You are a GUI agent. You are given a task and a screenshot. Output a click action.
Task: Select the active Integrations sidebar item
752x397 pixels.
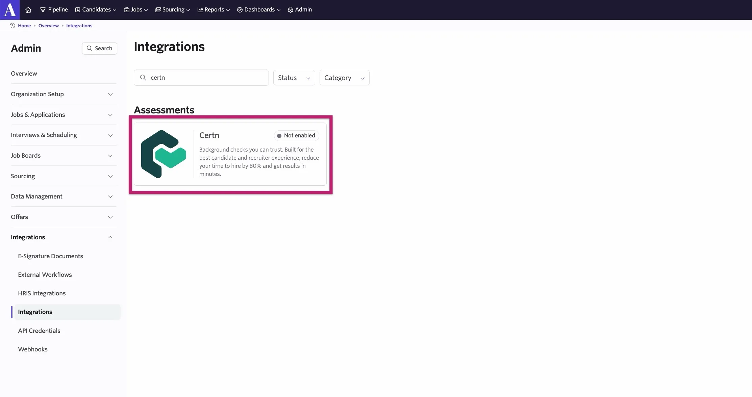click(x=67, y=312)
